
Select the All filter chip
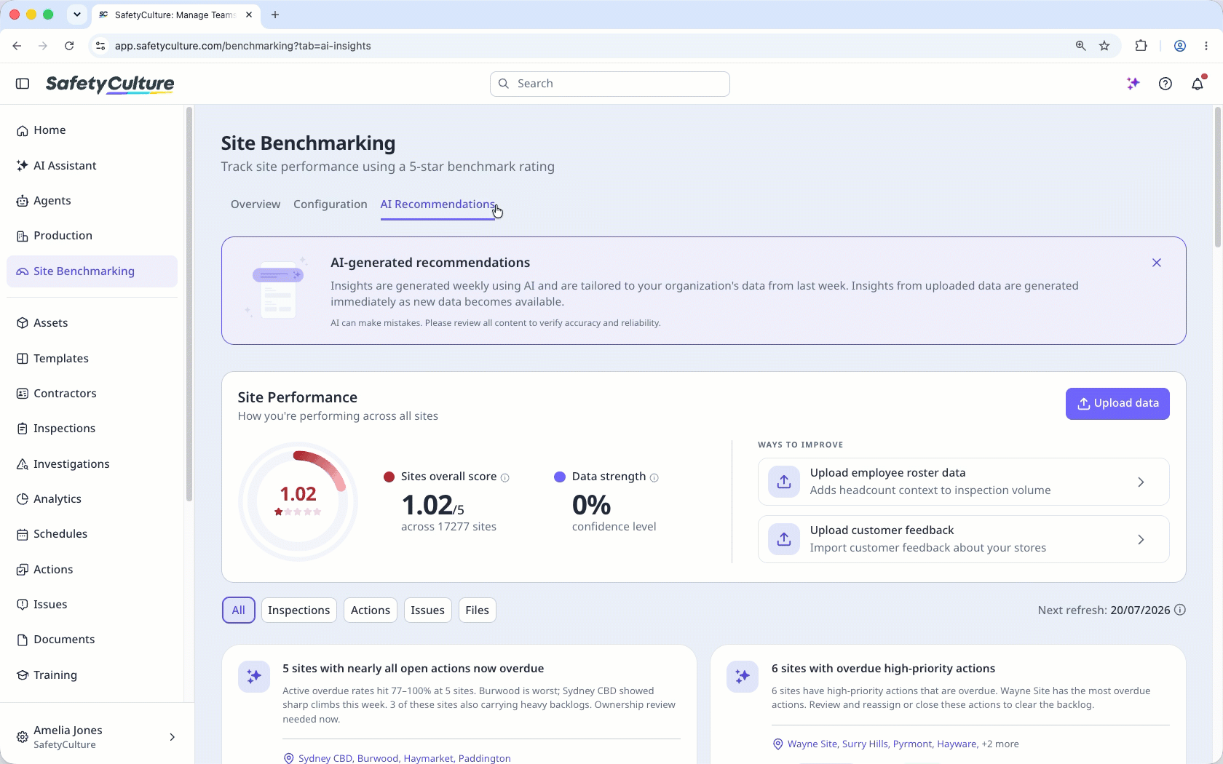[239, 610]
